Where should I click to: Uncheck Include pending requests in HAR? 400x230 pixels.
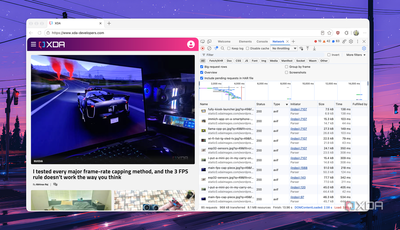[202, 78]
